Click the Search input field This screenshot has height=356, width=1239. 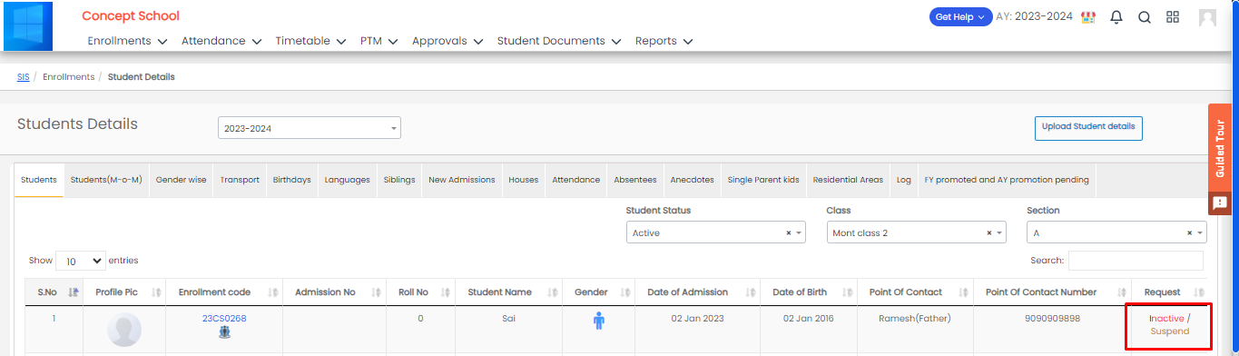click(x=1136, y=261)
